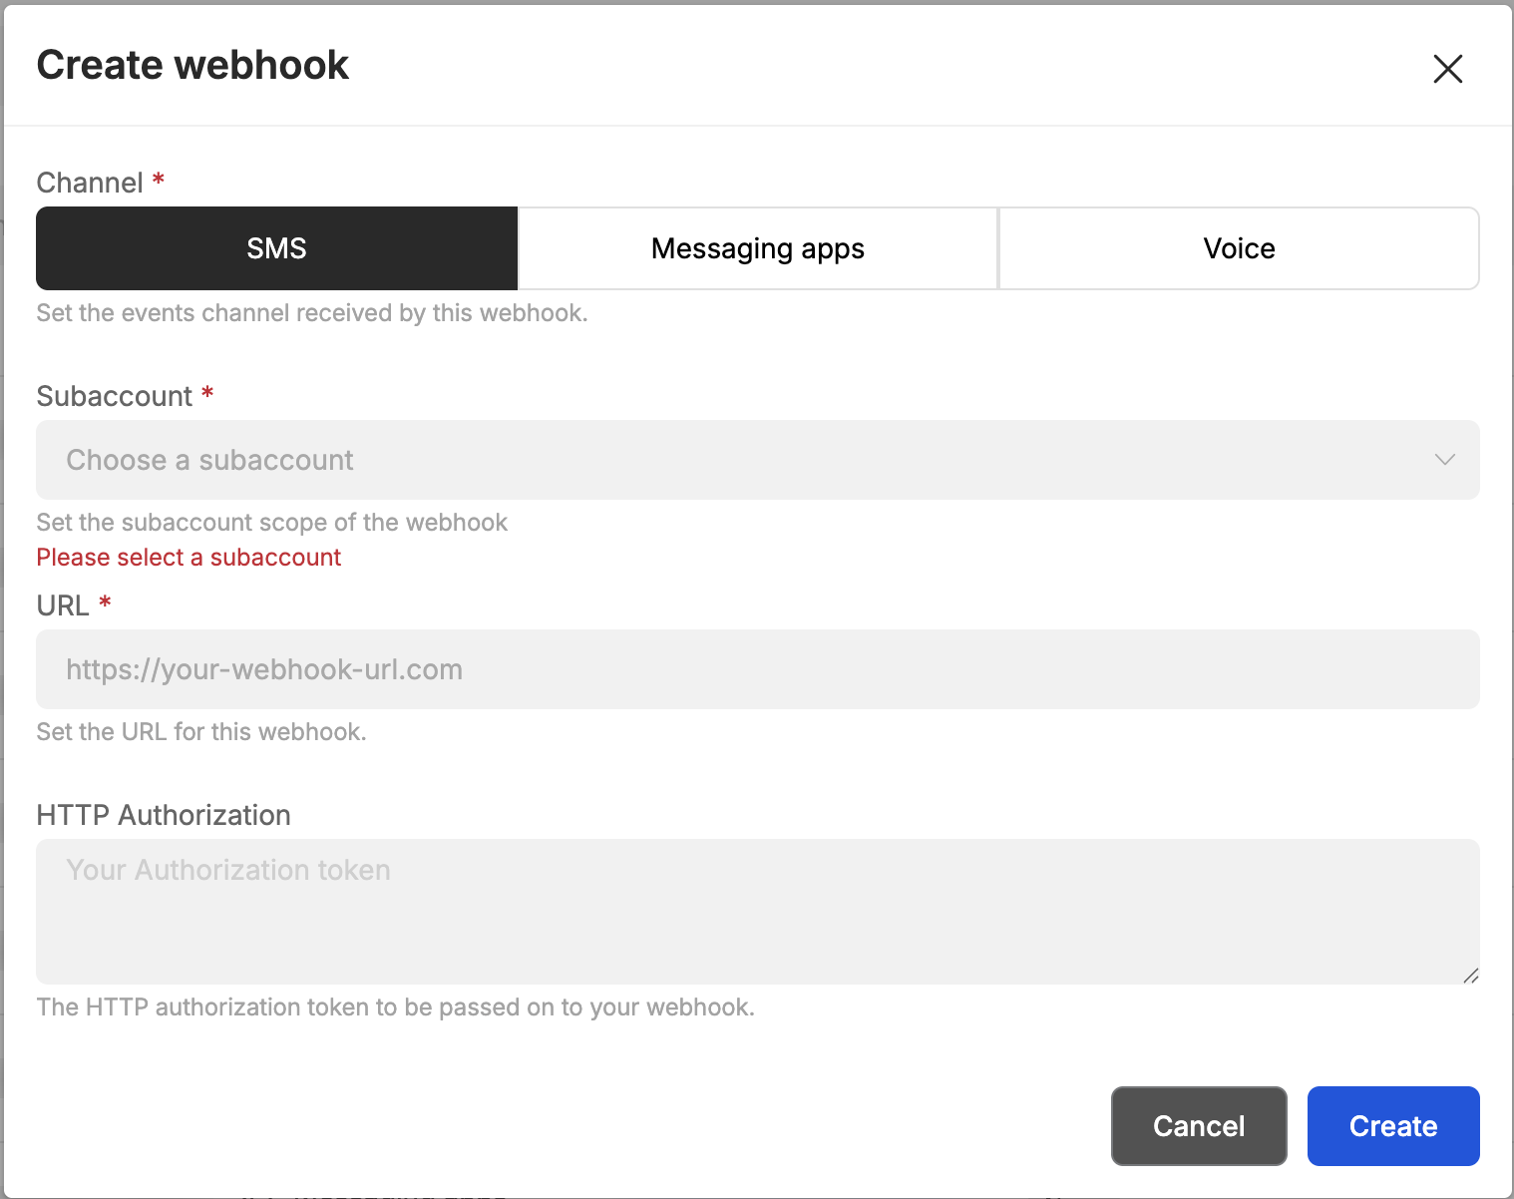The image size is (1514, 1199).
Task: Click the subaccount scope helper text
Action: (271, 523)
